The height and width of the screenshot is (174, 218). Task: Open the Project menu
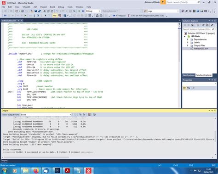[x=43, y=7]
